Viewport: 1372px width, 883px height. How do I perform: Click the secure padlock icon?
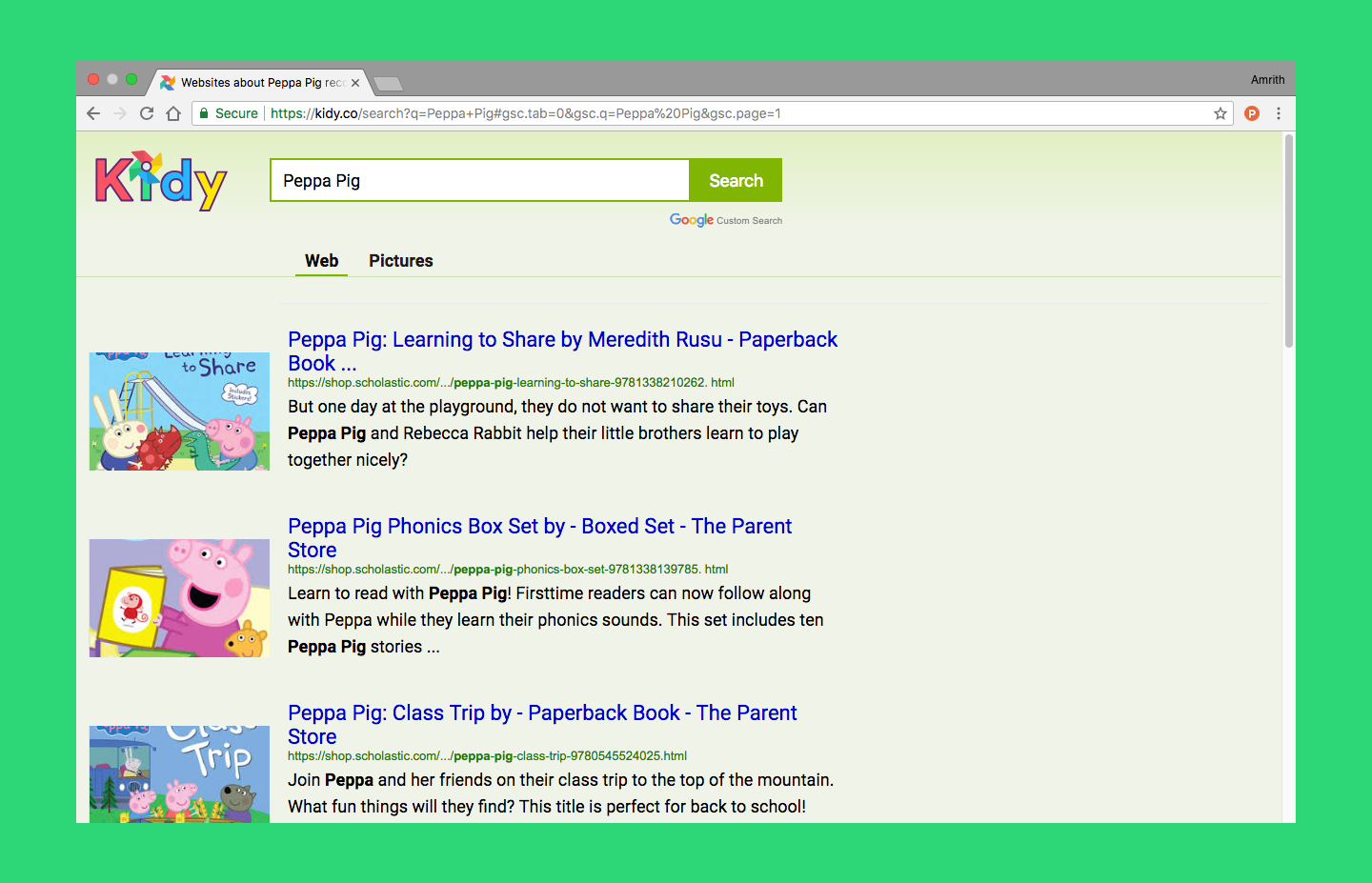pos(204,113)
